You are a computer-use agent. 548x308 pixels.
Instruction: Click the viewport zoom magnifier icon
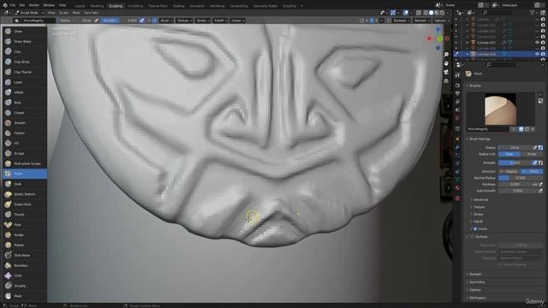(446, 55)
